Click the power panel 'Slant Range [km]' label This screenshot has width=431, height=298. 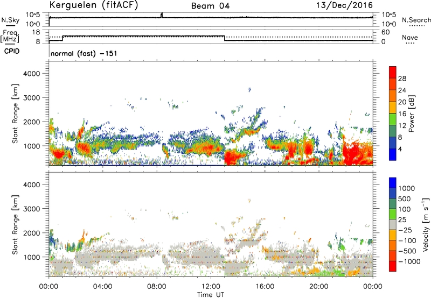(15, 113)
